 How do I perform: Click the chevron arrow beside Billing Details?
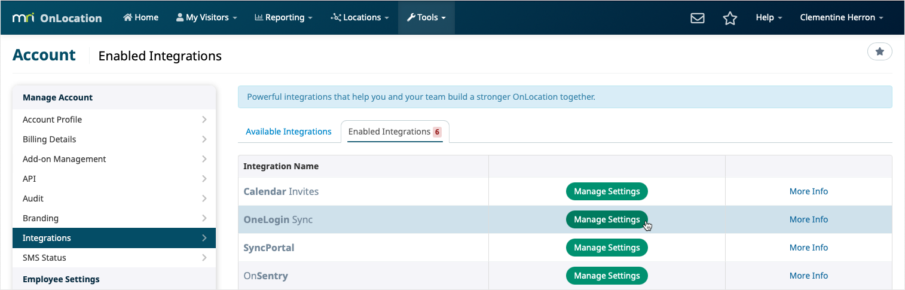click(204, 139)
